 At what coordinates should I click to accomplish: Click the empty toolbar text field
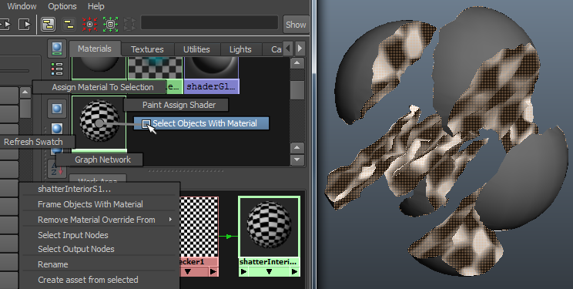tap(209, 22)
